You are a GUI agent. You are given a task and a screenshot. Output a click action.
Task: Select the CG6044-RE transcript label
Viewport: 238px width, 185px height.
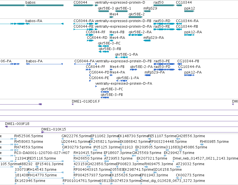[84, 26]
